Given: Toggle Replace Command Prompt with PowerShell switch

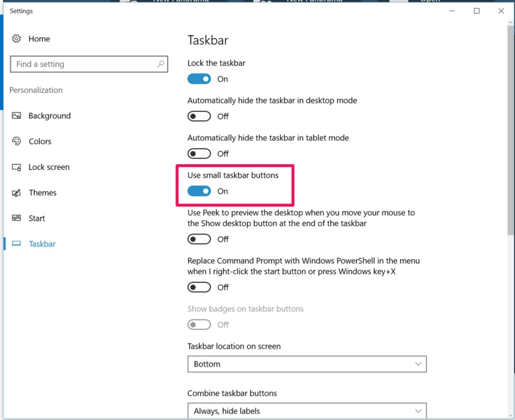Looking at the screenshot, I should tap(199, 287).
